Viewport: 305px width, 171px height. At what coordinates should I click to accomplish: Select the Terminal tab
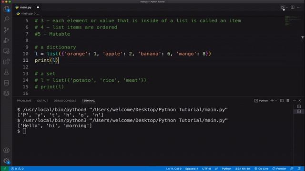point(89,101)
